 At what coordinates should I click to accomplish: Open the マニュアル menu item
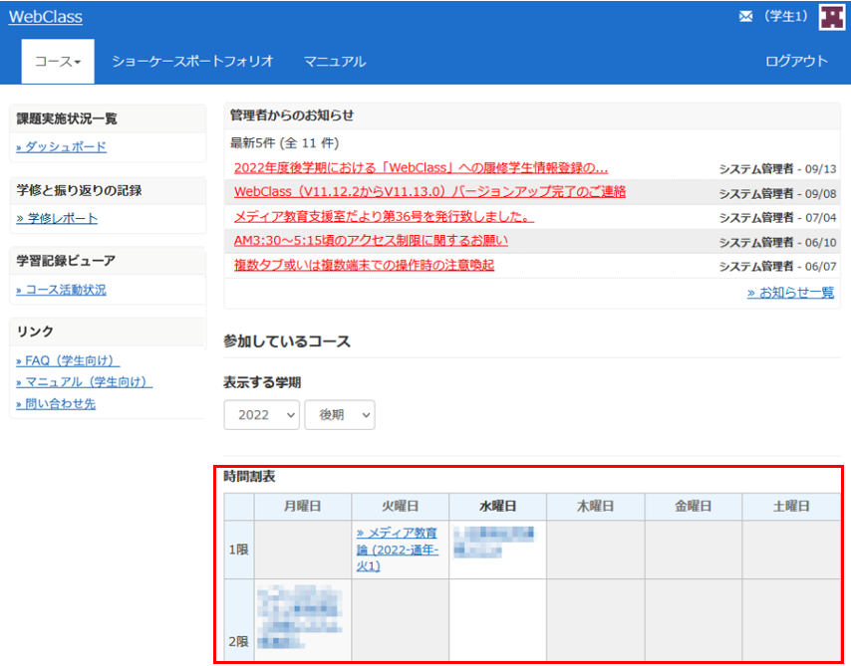coord(335,62)
